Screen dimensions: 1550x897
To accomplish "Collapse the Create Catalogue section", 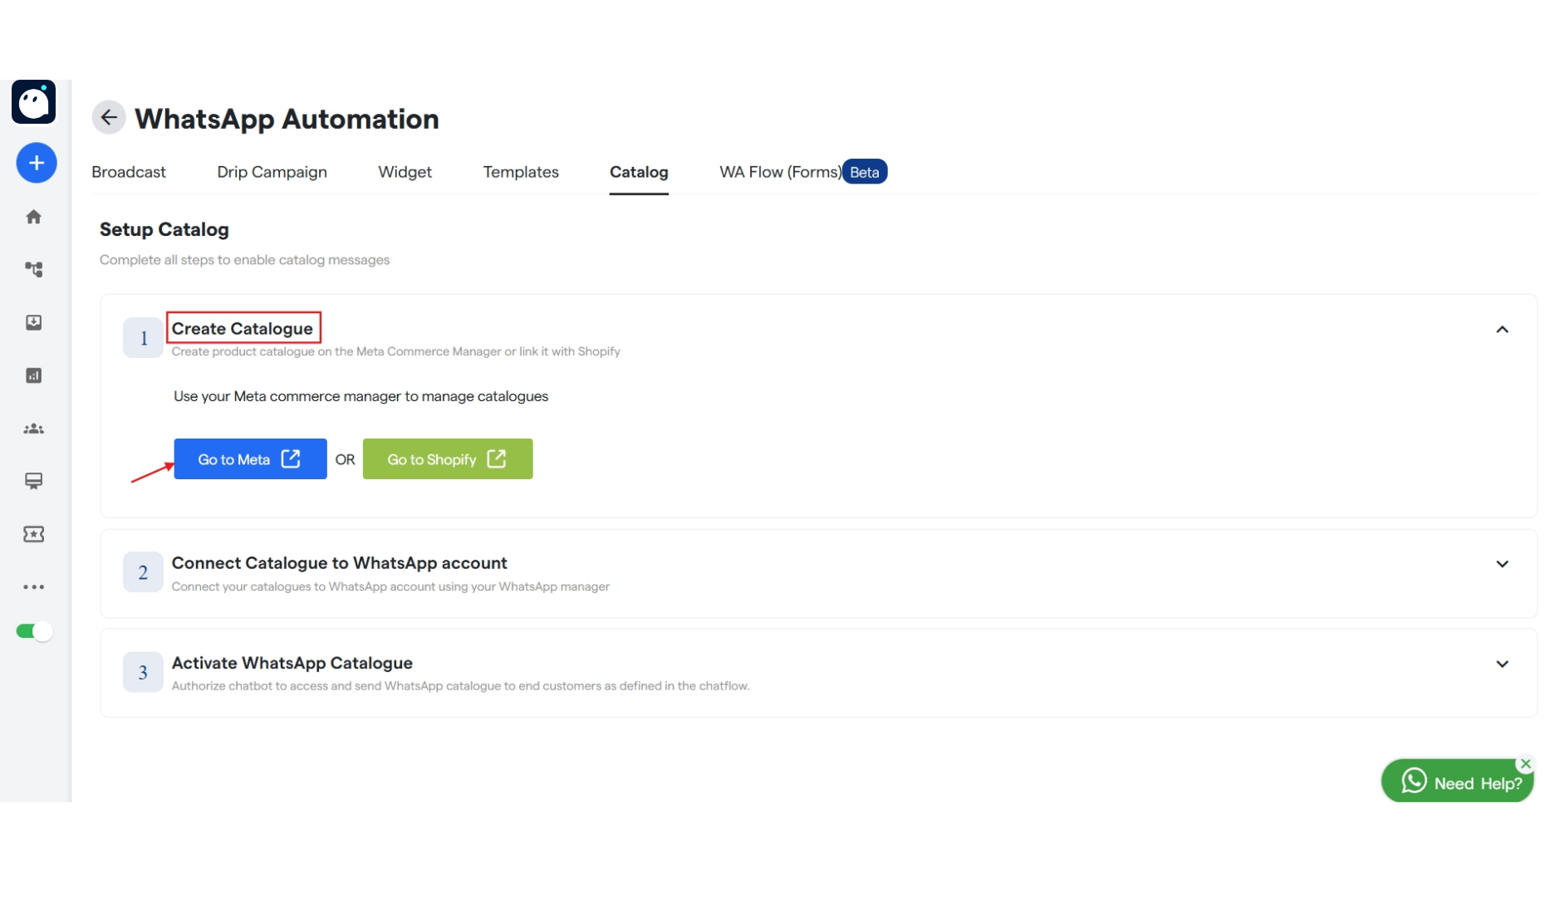I will [1502, 330].
